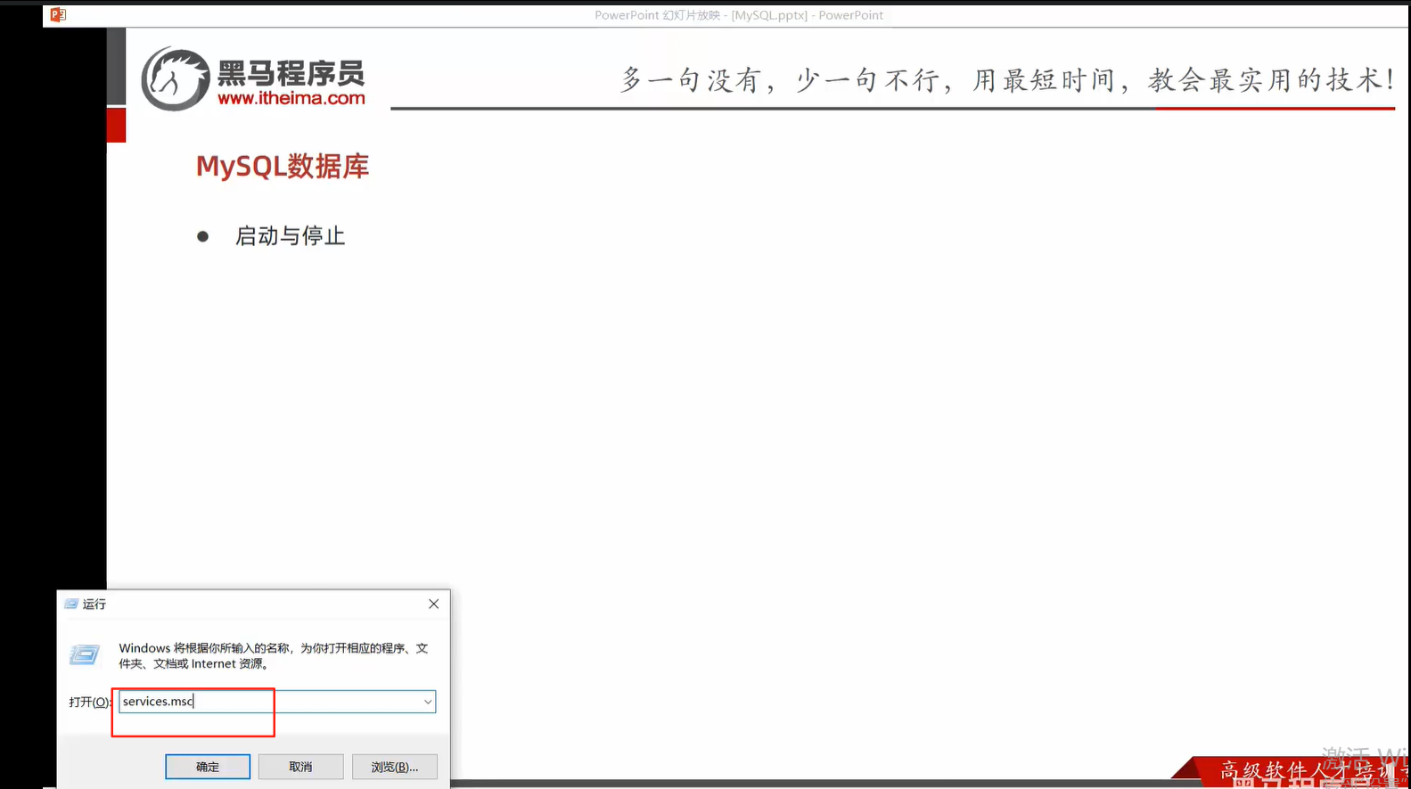Click the large Run program icon in dialog
This screenshot has height=789, width=1411.
85,655
